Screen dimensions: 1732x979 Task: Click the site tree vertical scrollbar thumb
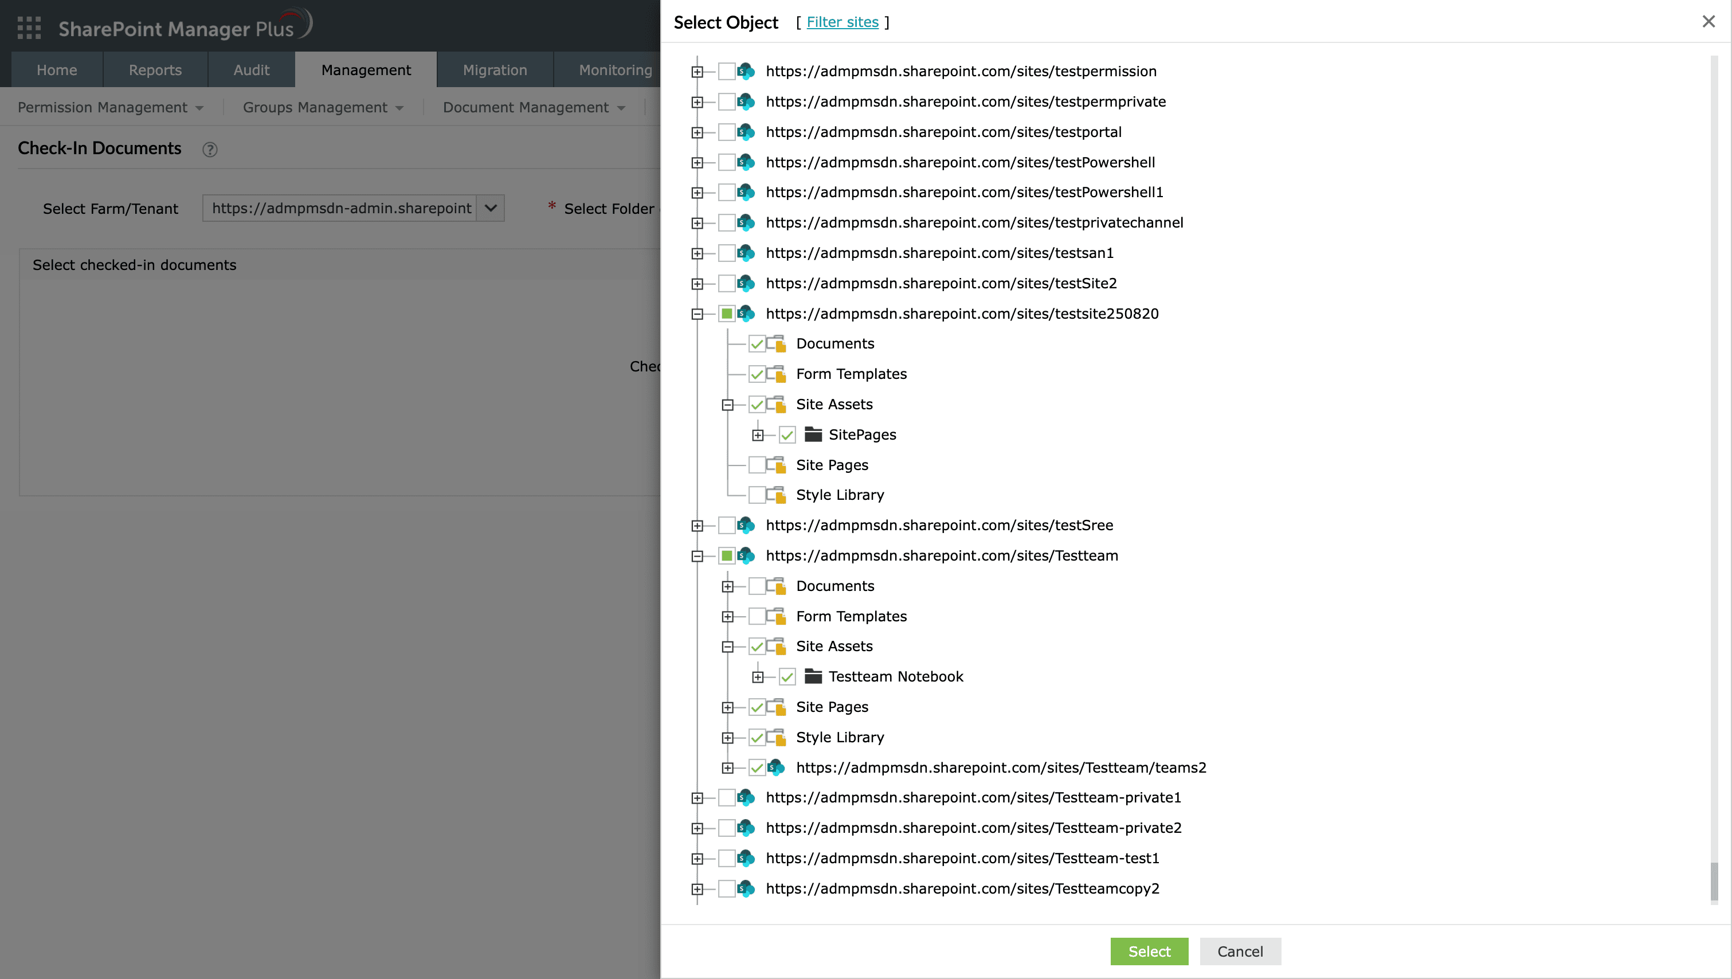click(x=1714, y=881)
